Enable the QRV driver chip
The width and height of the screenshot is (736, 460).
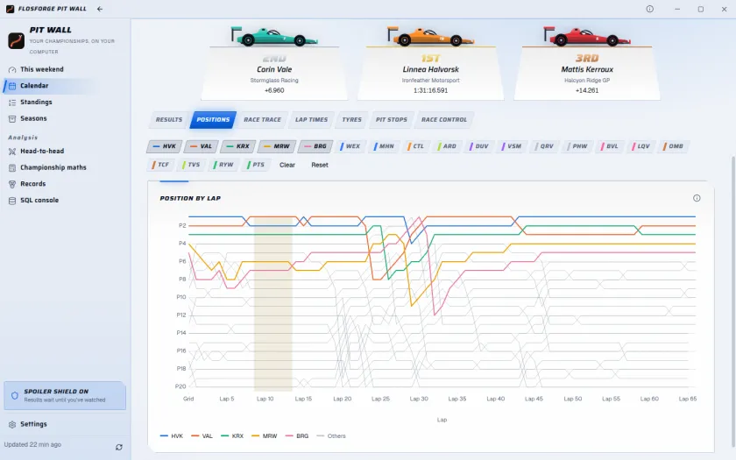(x=544, y=146)
